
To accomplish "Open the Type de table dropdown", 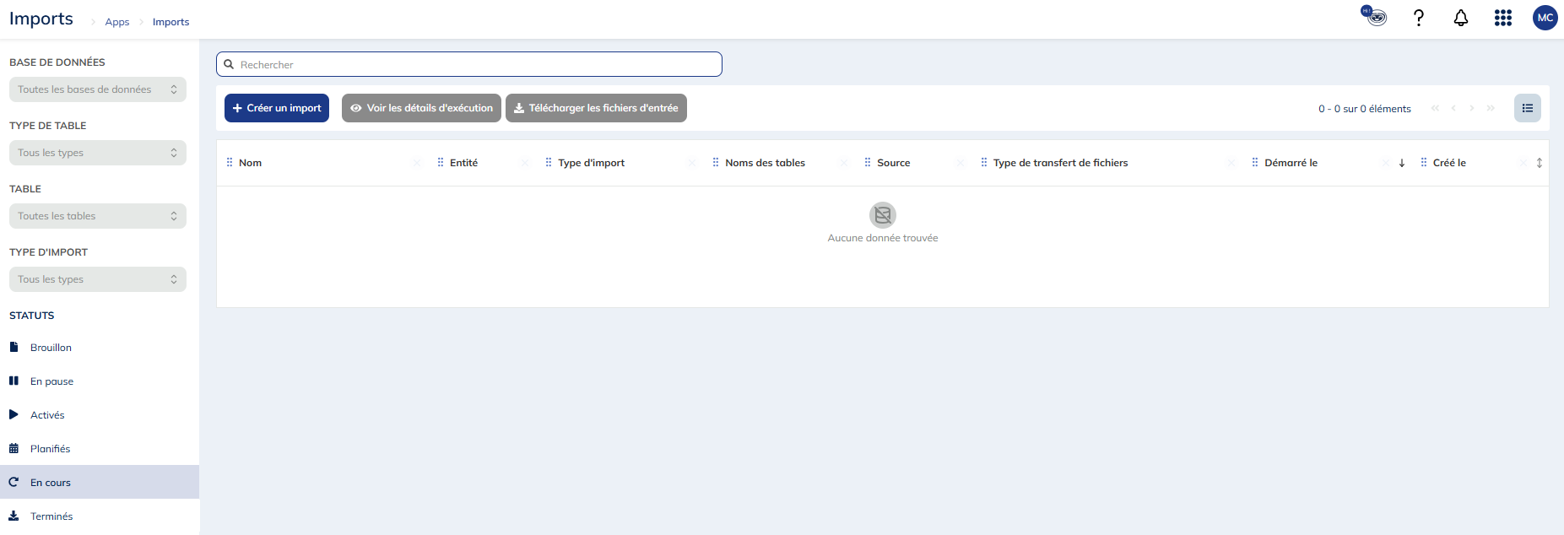I will [98, 153].
